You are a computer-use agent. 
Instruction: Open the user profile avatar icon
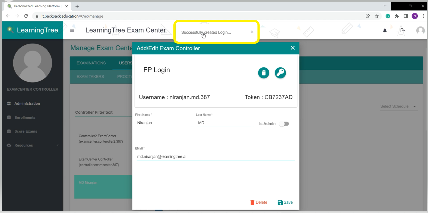(420, 30)
